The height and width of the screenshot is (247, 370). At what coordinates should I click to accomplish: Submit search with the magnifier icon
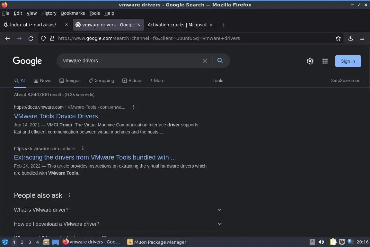click(x=220, y=61)
